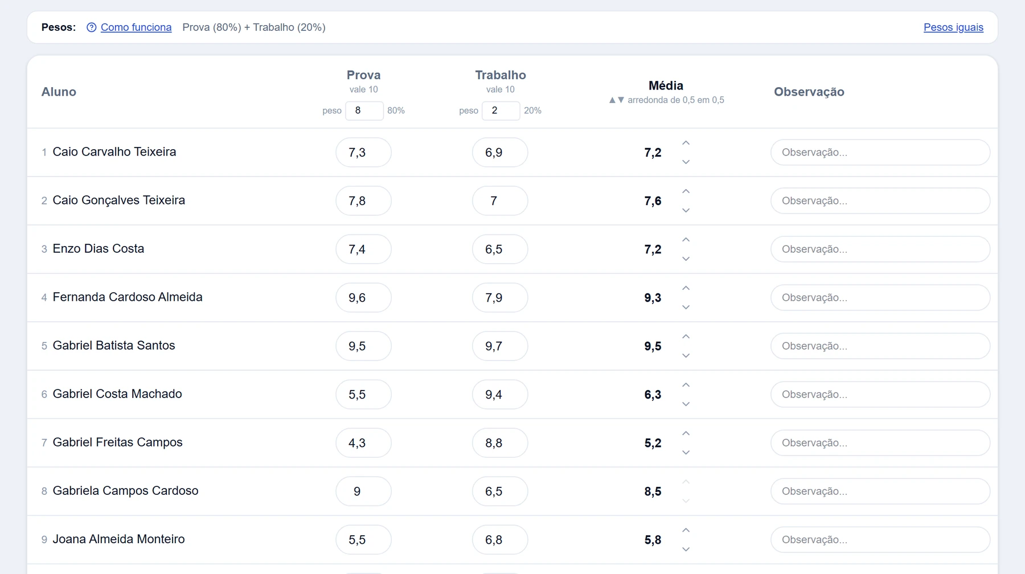Viewport: 1025px width, 574px height.
Task: Round up média for Gabriel Freitas Campos
Action: coord(686,433)
